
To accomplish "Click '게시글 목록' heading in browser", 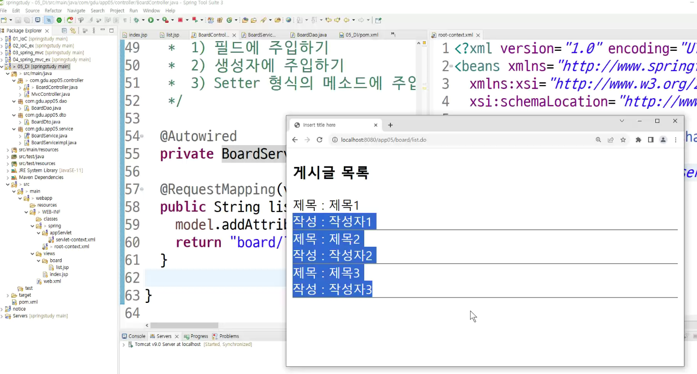I will point(331,172).
